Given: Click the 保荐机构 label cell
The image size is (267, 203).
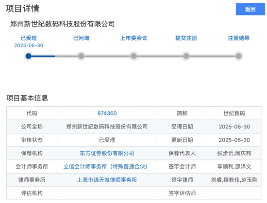Looking at the screenshot, I should 32,153.
